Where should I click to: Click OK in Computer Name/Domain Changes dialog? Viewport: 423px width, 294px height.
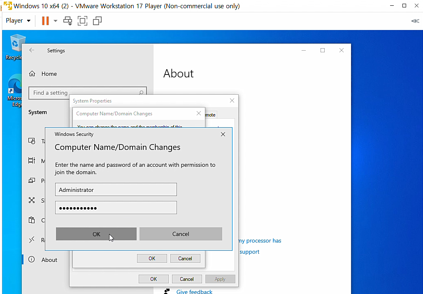click(152, 258)
